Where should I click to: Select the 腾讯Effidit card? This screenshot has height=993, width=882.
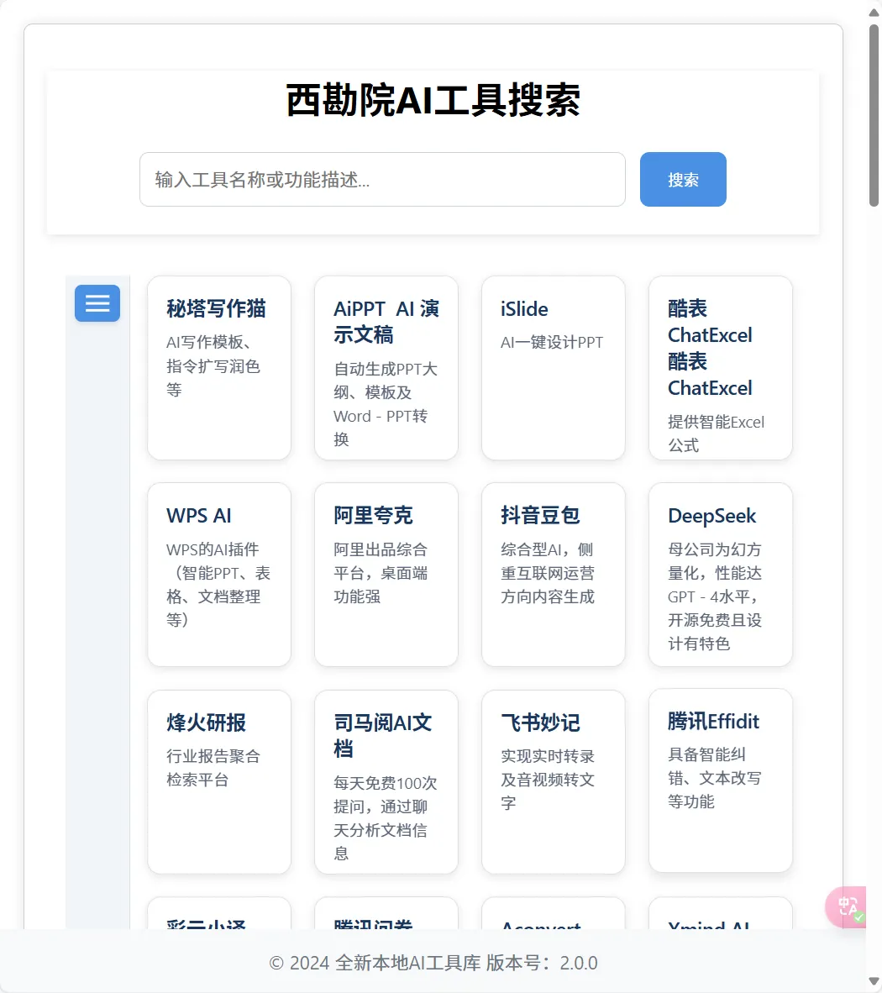pyautogui.click(x=721, y=780)
